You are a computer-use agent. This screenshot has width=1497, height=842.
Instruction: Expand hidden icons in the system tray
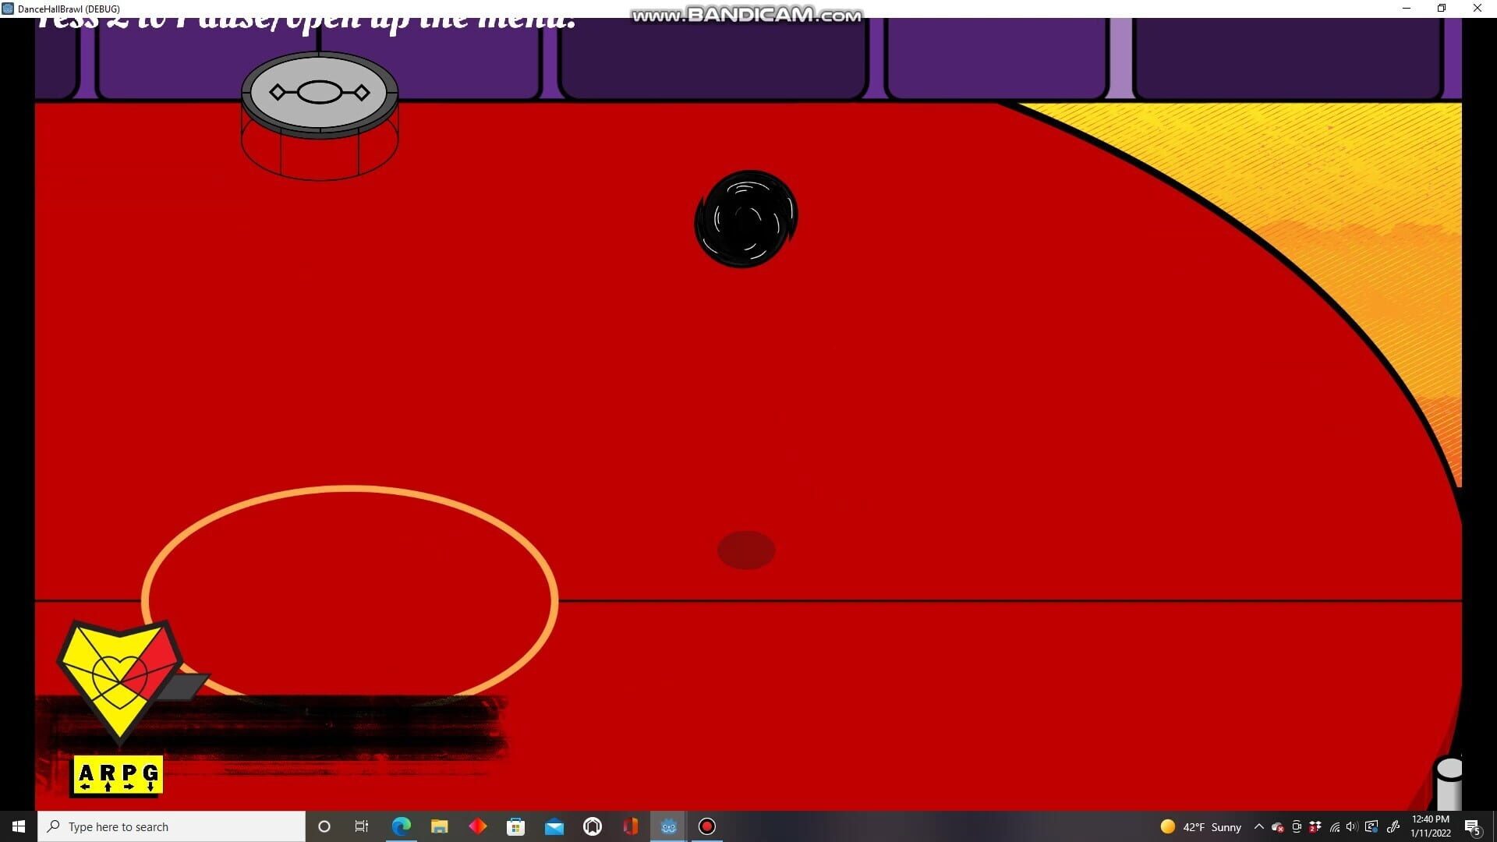pyautogui.click(x=1258, y=826)
